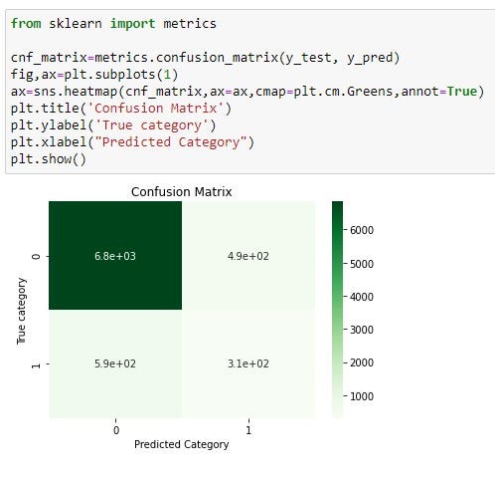The height and width of the screenshot is (480, 495).
Task: Click the plt.xlabel("Predicted Category") line
Action: [132, 142]
